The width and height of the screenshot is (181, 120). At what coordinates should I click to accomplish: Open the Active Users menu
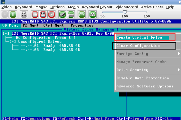click(x=152, y=7)
